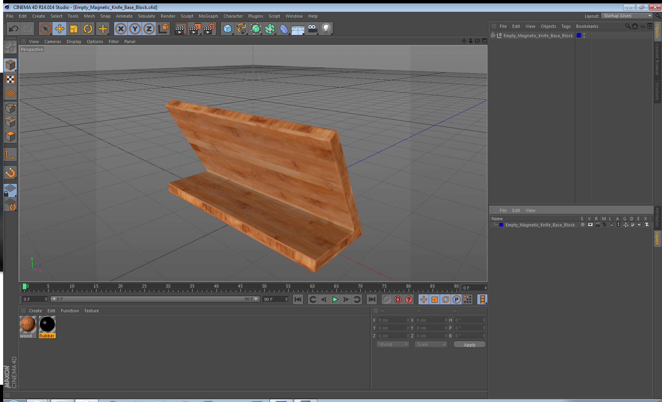Screen dimensions: 662x402
Task: Open Layer Manager Edit menu
Action: point(516,210)
